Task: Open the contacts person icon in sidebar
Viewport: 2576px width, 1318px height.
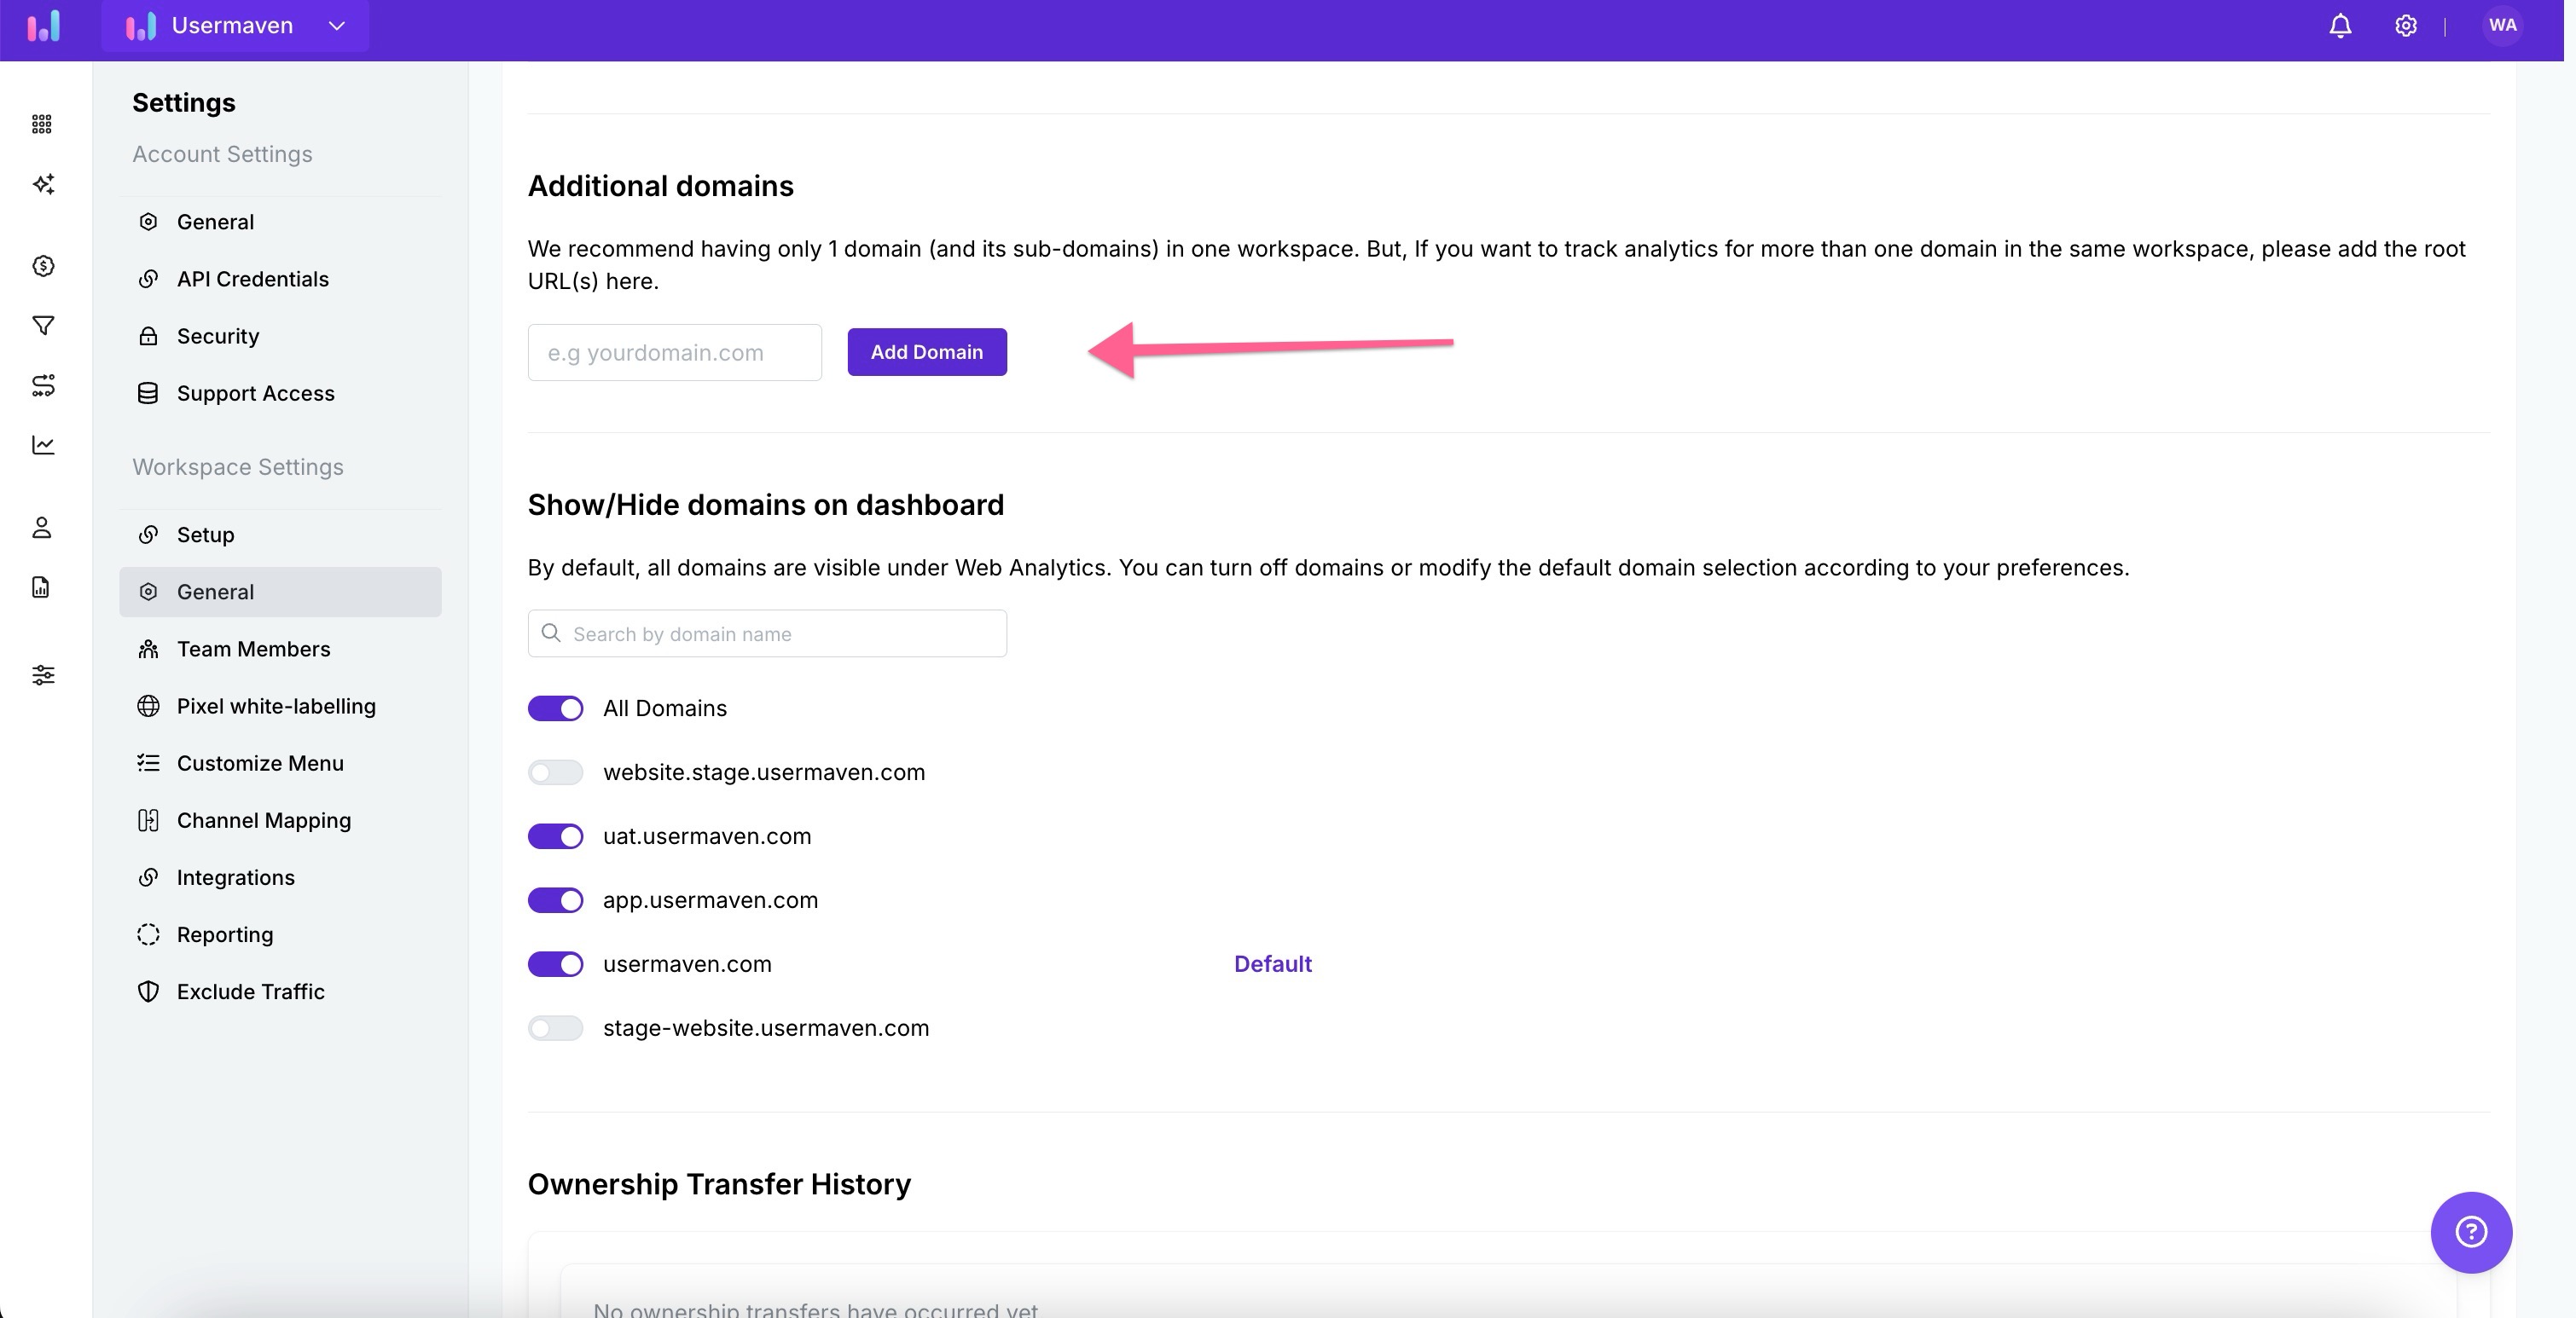Action: (43, 527)
